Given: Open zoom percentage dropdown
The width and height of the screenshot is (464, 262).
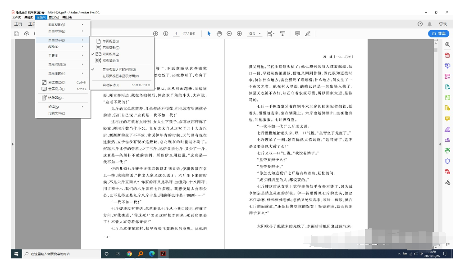Looking at the screenshot, I should coord(260,34).
